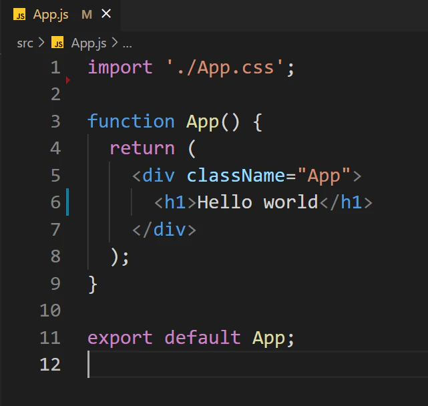
Task: Click App identifier on line 11
Action: tap(269, 339)
